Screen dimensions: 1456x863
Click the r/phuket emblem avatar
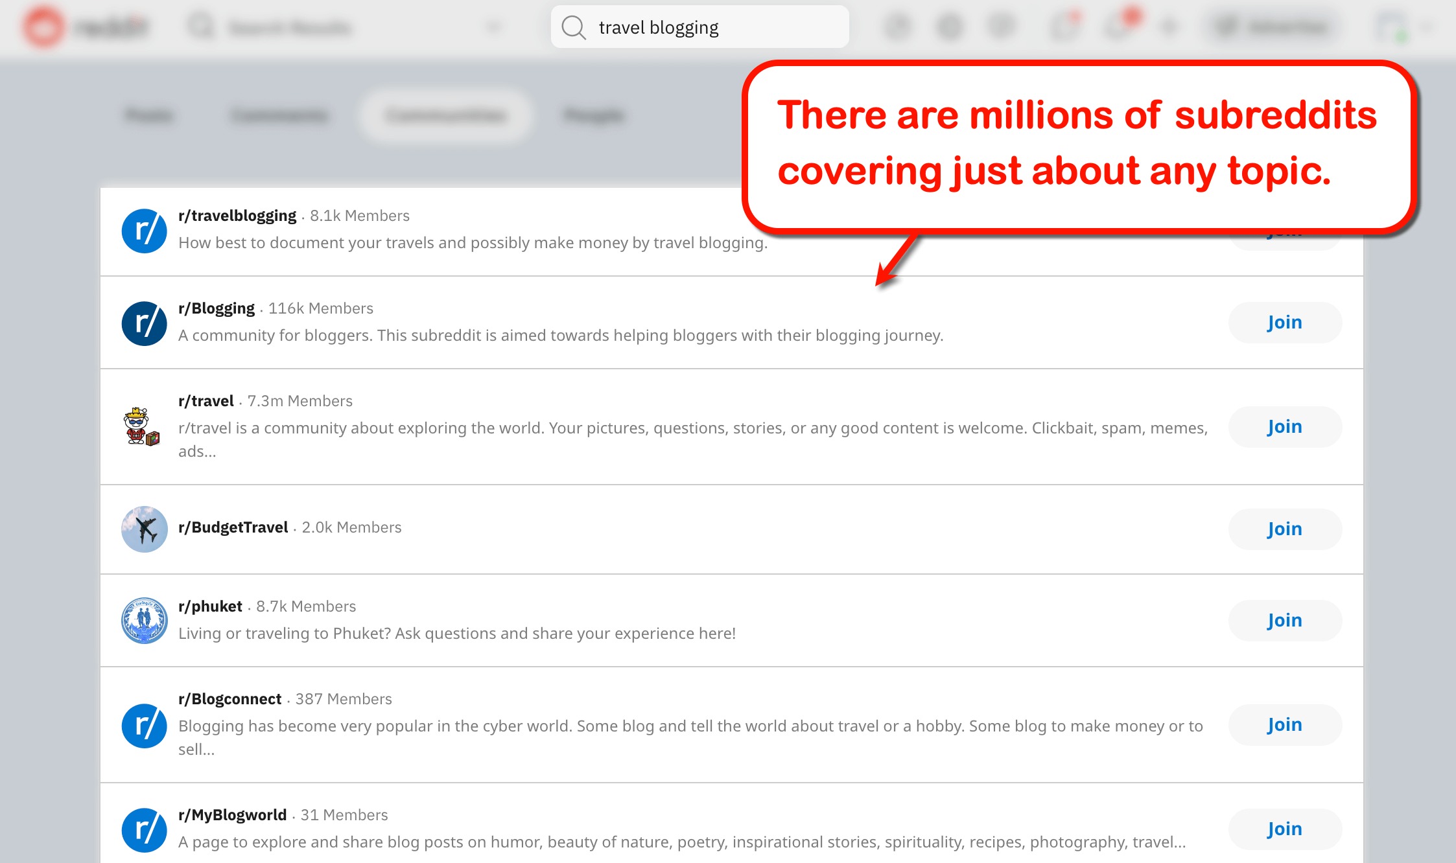(x=145, y=621)
